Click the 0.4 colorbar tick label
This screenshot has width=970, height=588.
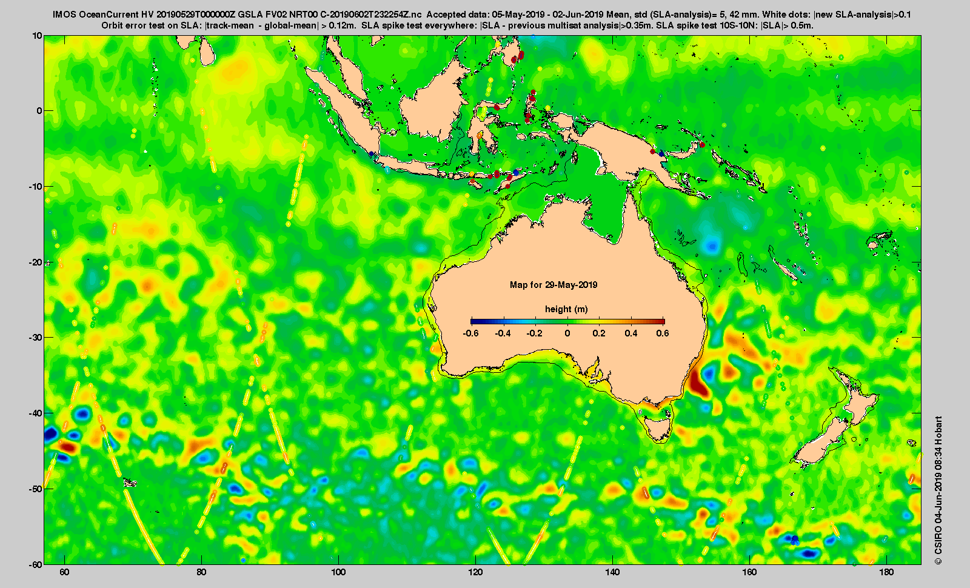pos(631,333)
